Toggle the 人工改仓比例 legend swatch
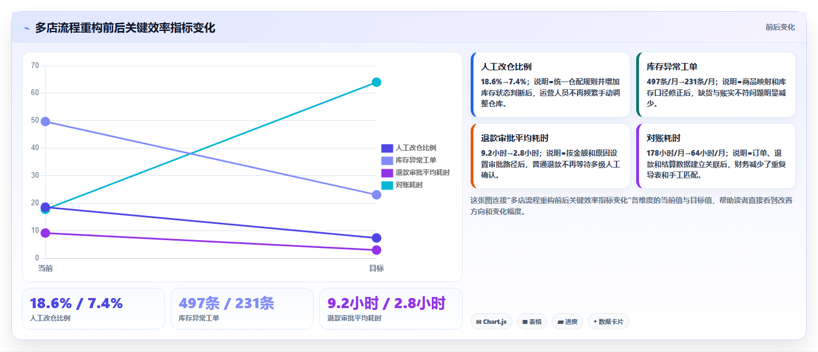818x352 pixels. 387,148
